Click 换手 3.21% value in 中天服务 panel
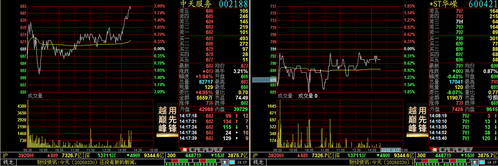Image resolution: width=498 pixels, height=166 pixels. click(240, 71)
